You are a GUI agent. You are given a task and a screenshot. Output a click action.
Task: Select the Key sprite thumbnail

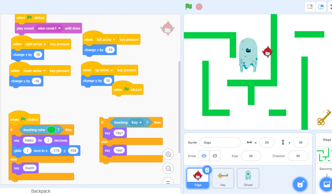point(223,178)
